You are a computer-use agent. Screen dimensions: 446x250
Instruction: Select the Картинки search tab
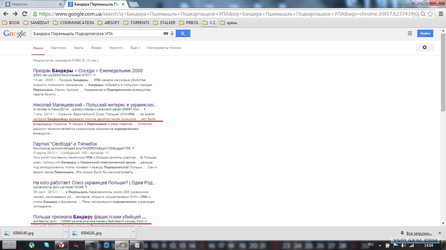[58, 48]
